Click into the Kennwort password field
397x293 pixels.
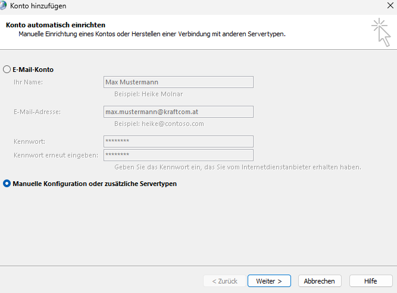pos(178,141)
